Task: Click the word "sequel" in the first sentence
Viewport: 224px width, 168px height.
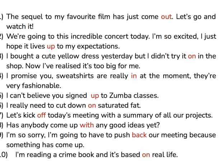Action: [32, 17]
